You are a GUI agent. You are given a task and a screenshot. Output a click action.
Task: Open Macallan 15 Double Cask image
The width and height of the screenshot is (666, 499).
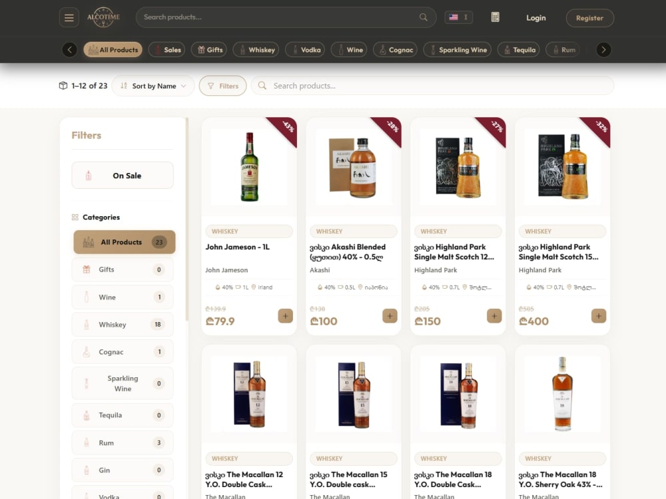[354, 394]
